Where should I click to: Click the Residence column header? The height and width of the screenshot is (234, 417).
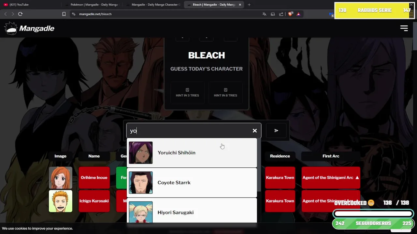[280, 156]
